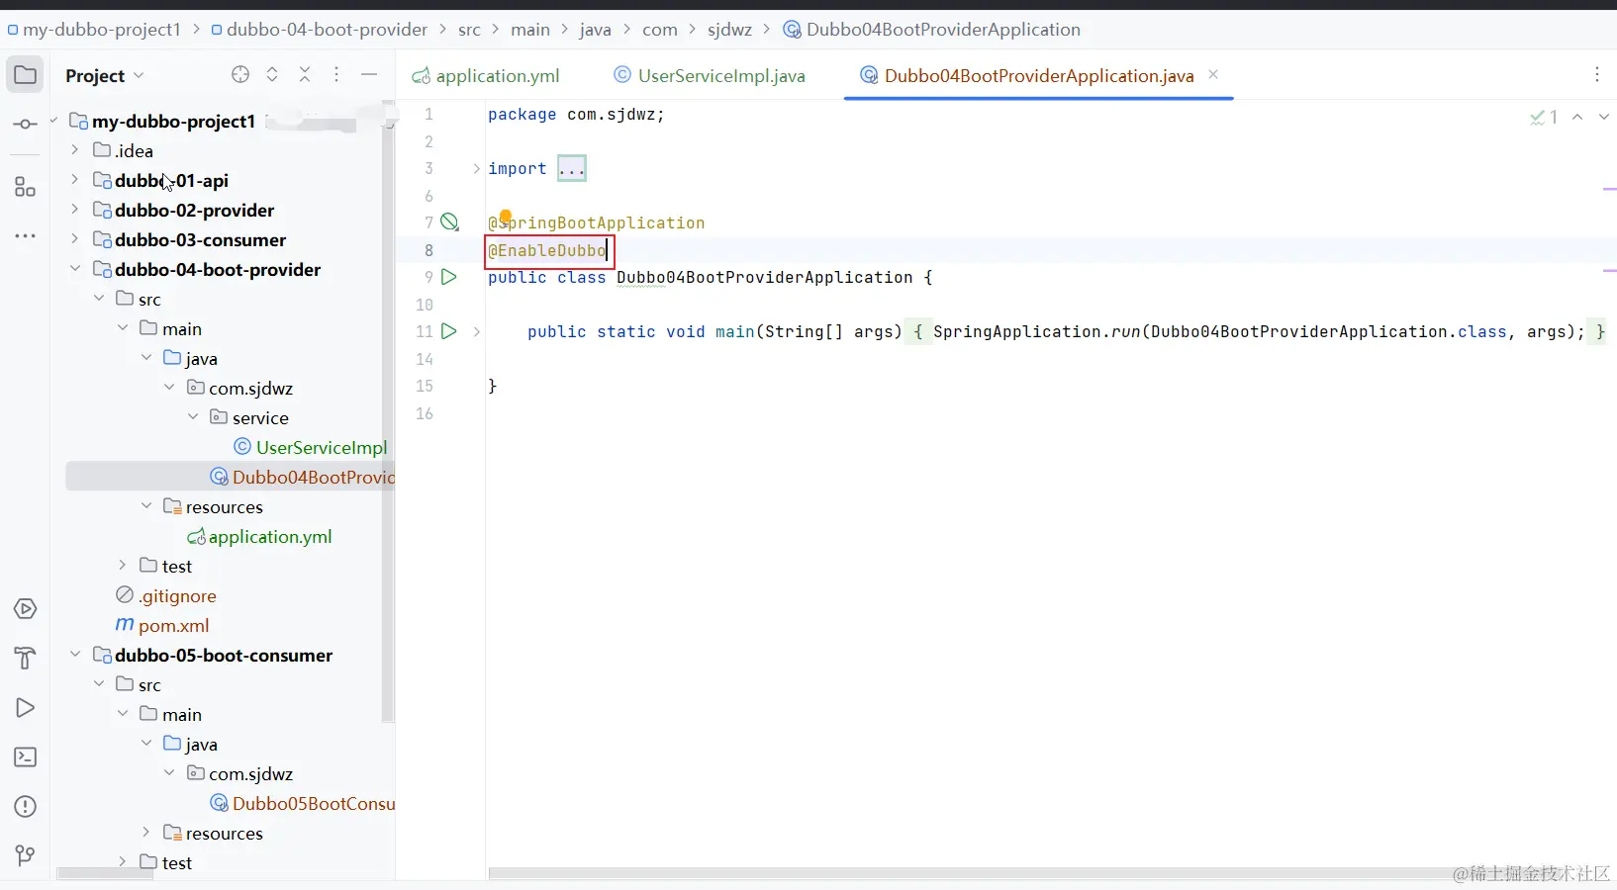Click @SpringBootApplication annotation text
The height and width of the screenshot is (890, 1617).
pos(597,223)
